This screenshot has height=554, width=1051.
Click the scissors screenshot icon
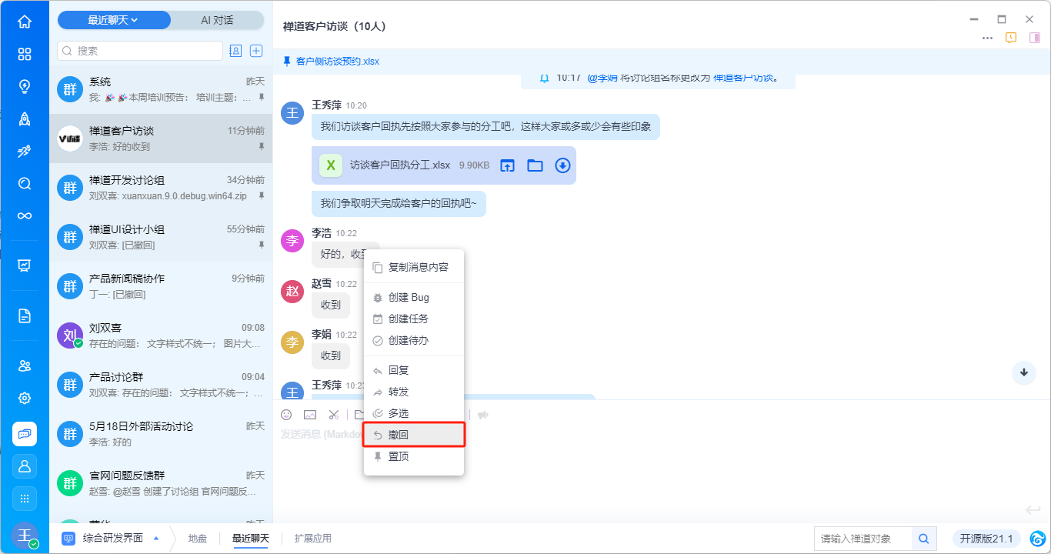pyautogui.click(x=333, y=415)
